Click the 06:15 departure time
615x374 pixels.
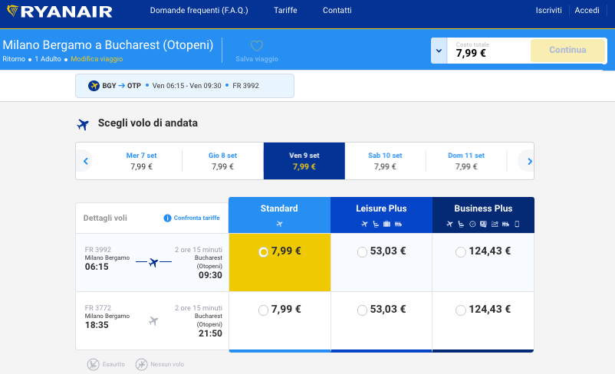97,267
